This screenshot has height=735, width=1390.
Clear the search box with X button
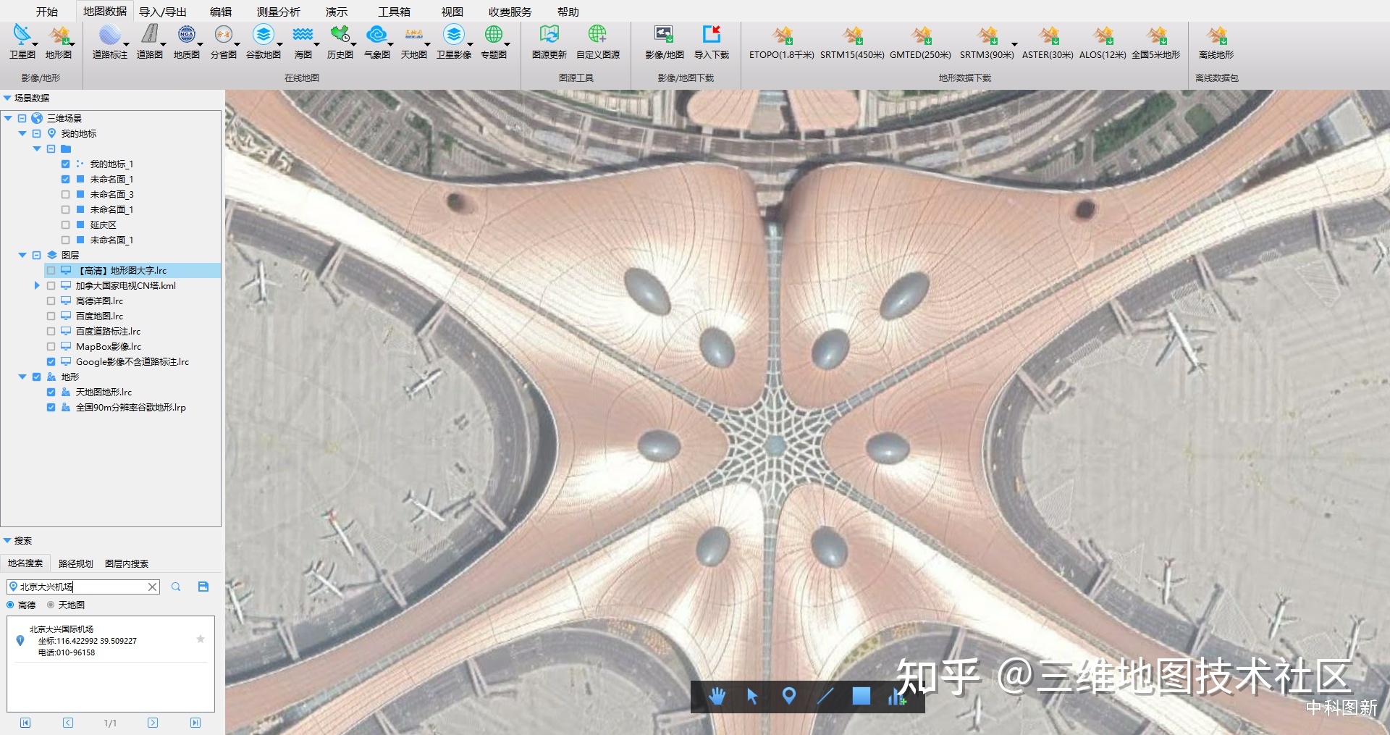[x=153, y=587]
